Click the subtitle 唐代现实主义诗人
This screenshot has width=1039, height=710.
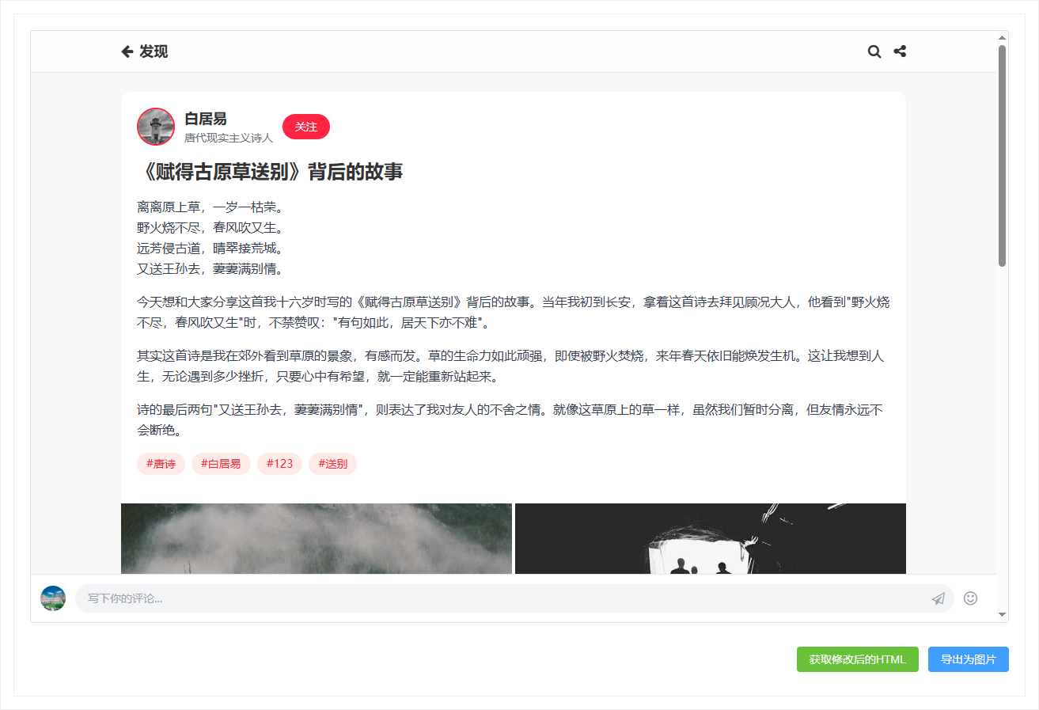tap(229, 138)
